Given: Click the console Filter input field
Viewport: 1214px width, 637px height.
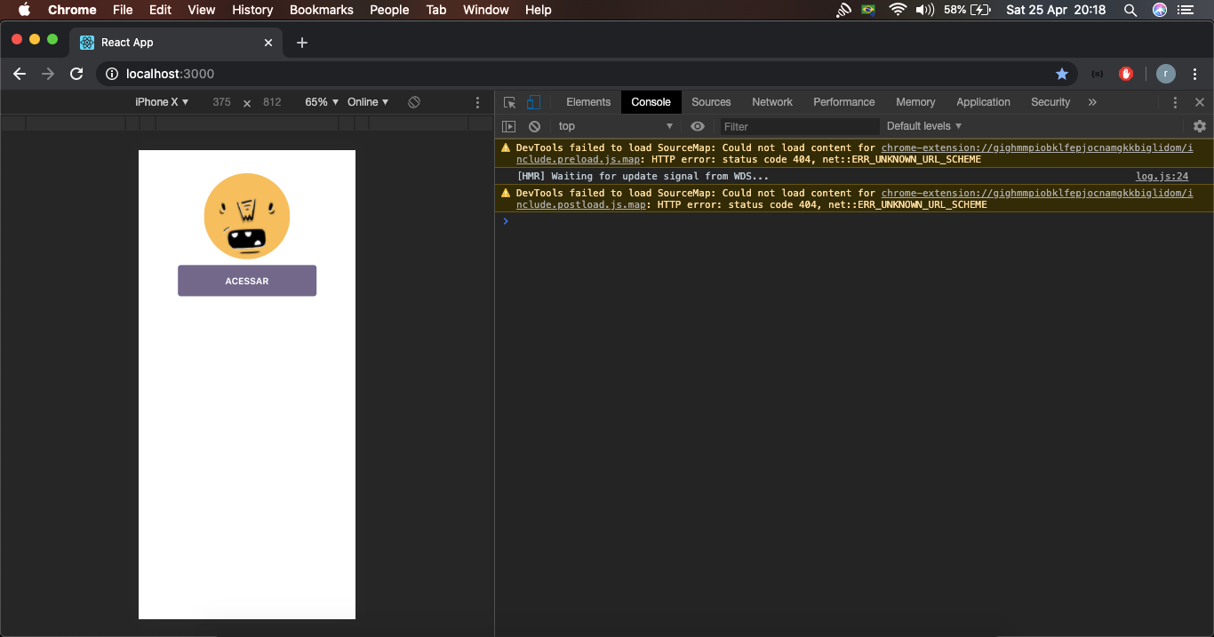Looking at the screenshot, I should click(800, 126).
